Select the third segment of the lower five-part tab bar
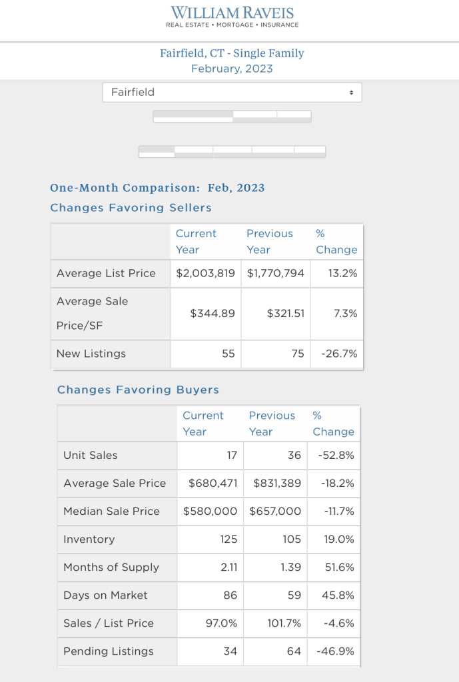The image size is (459, 682). 232,151
